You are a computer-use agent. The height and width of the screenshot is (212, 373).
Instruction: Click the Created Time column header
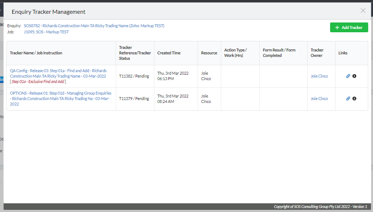click(169, 53)
